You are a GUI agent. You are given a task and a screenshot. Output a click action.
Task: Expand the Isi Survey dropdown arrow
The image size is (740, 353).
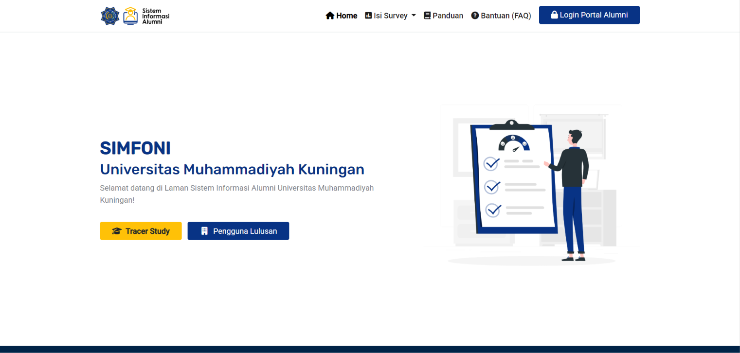click(x=414, y=16)
